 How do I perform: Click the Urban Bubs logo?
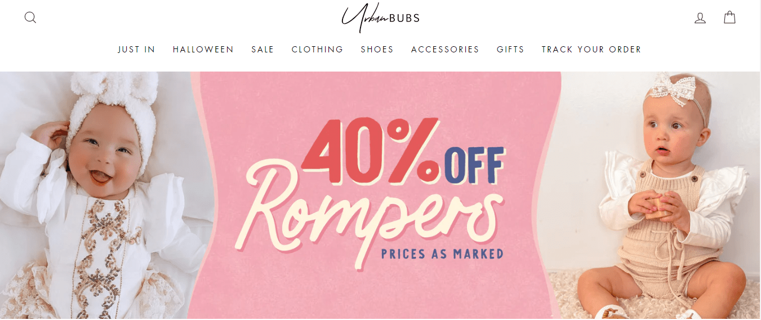point(380,18)
